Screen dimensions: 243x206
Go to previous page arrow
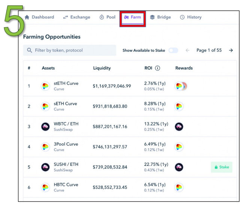(x=188, y=50)
